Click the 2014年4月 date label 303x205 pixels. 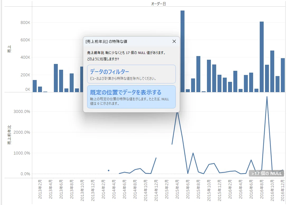[x=114, y=189]
